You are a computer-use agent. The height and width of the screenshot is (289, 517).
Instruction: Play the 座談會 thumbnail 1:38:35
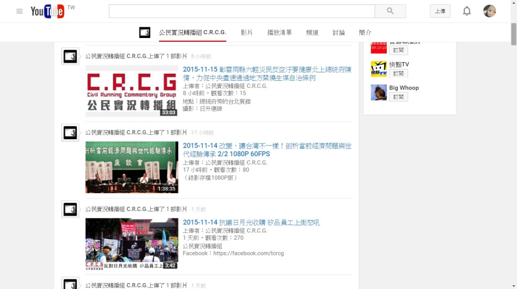(131, 167)
